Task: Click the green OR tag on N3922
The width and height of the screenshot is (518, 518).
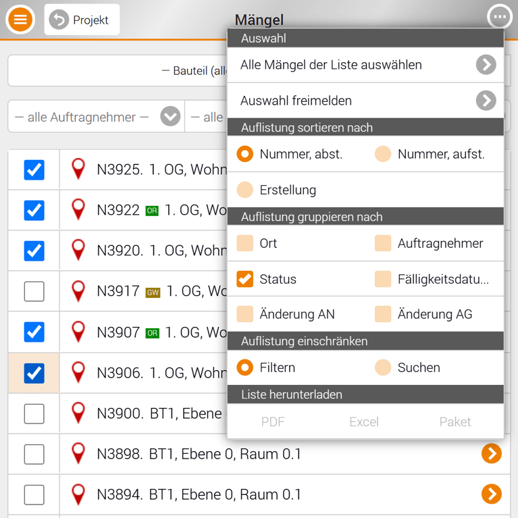Action: pos(152,211)
